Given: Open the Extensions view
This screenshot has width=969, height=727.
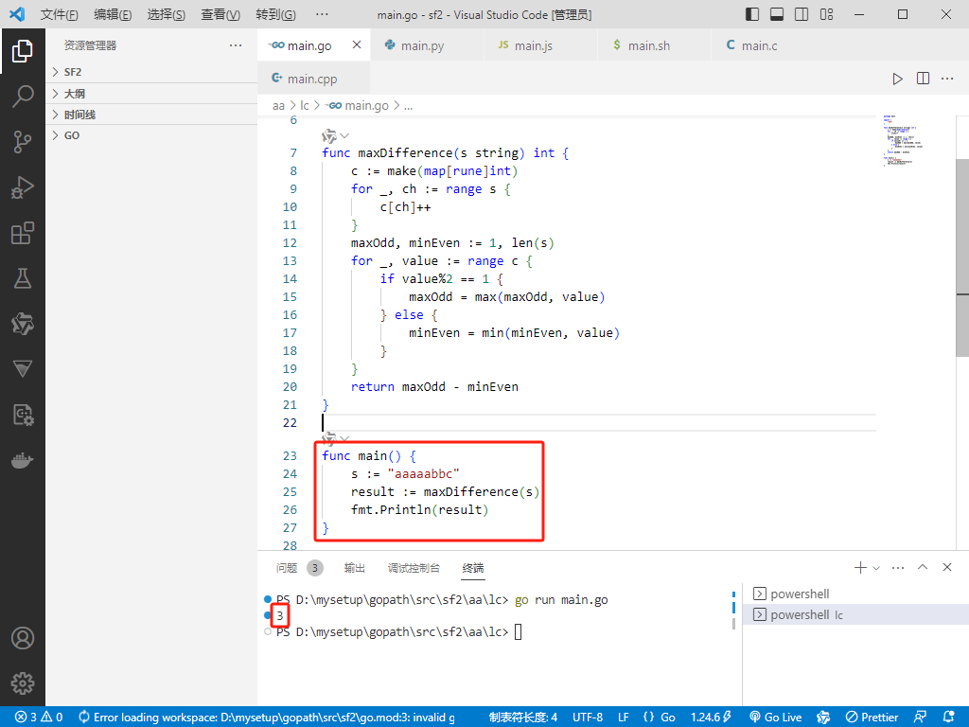Looking at the screenshot, I should pos(23,233).
